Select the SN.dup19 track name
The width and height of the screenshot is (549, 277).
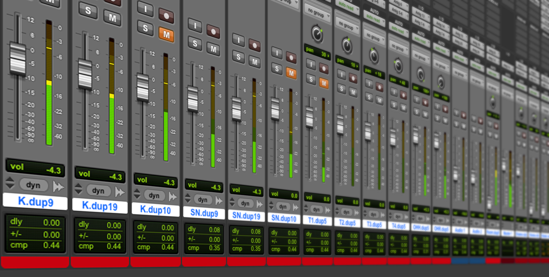[x=246, y=215]
